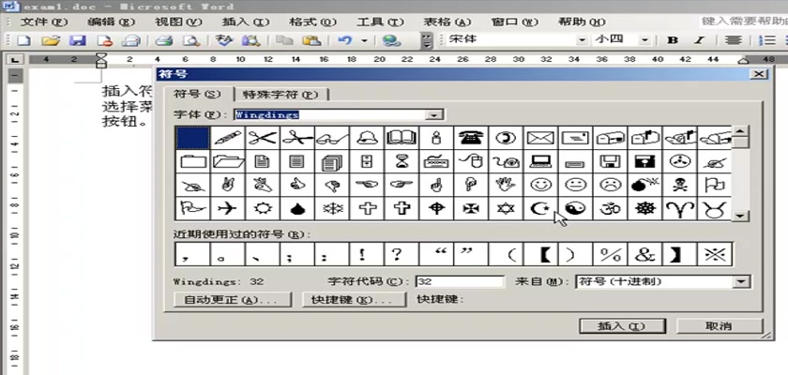This screenshot has width=788, height=375.
Task: Toggle Italic formatting button
Action: point(700,40)
